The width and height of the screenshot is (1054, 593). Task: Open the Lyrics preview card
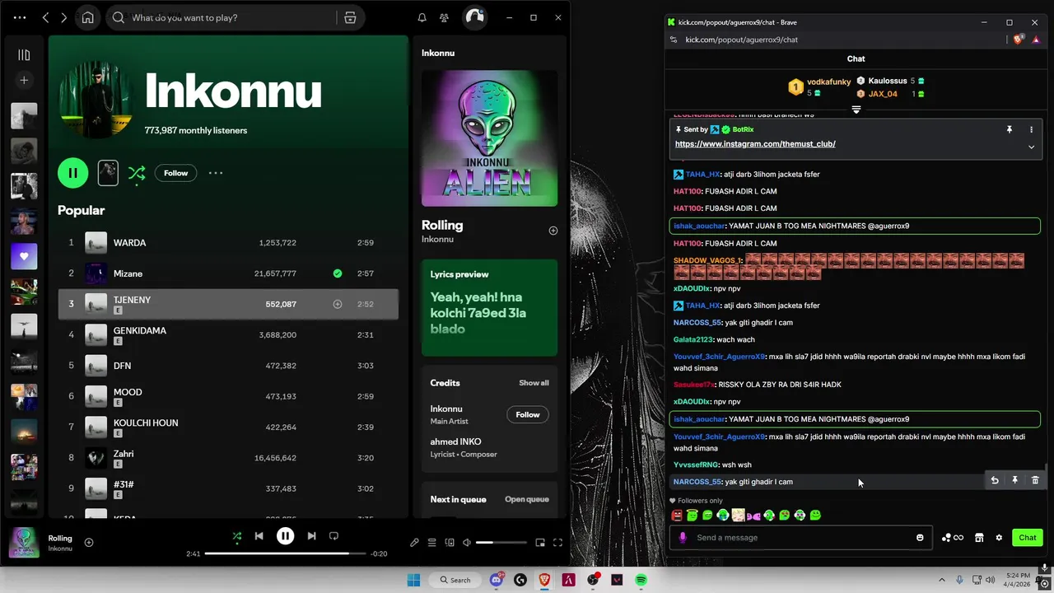(x=489, y=308)
